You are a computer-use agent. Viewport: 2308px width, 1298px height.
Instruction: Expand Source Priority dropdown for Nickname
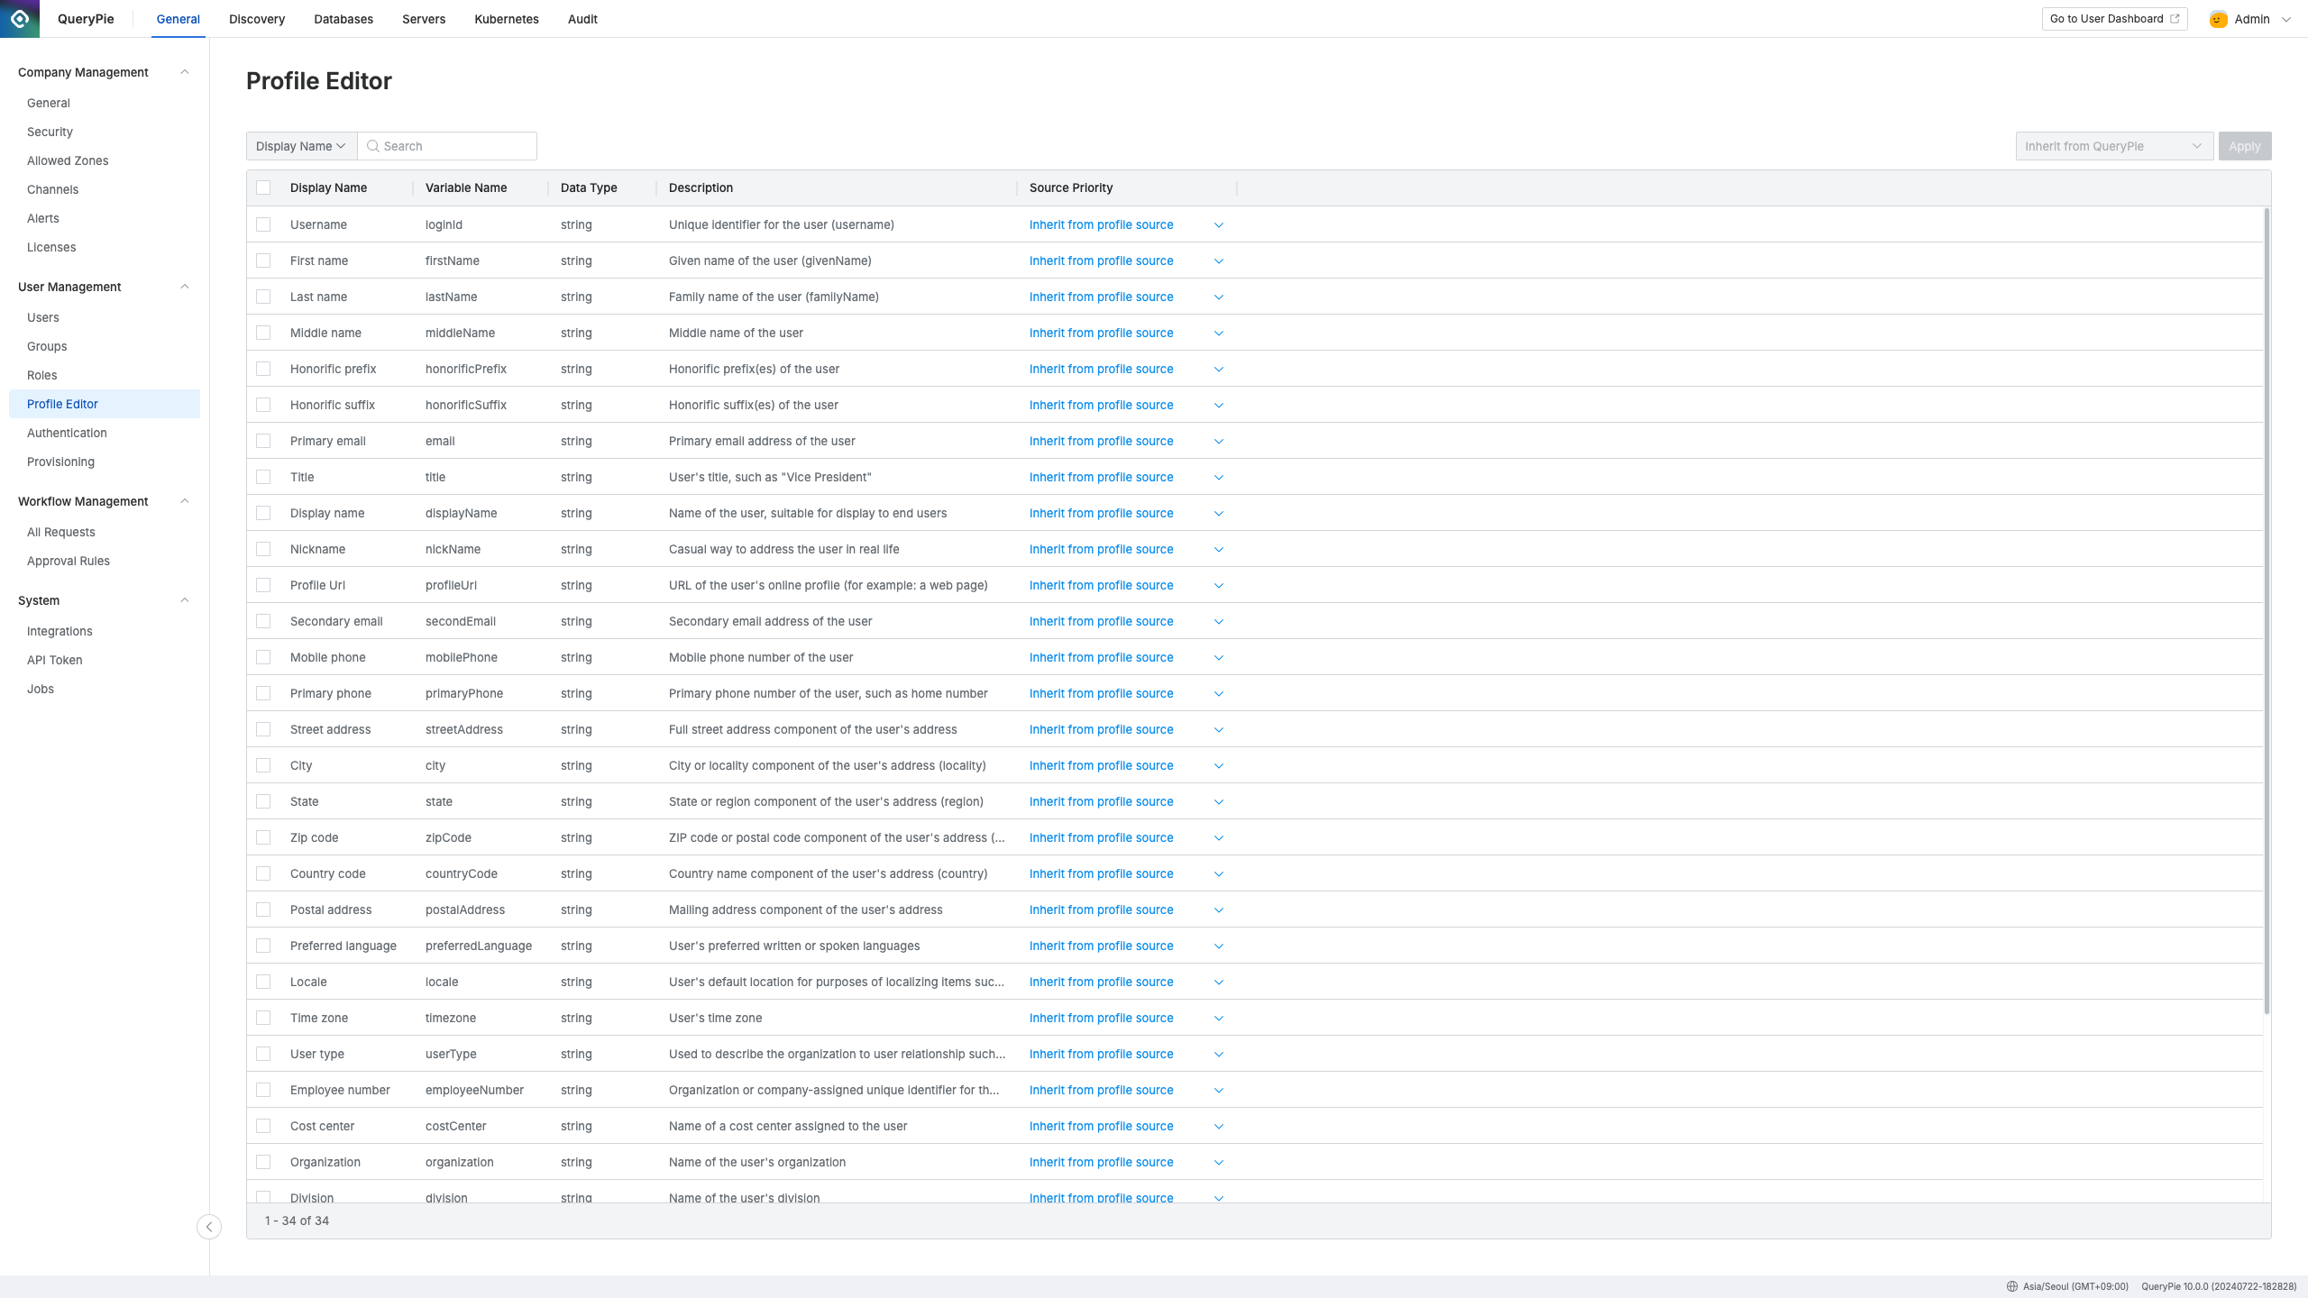point(1218,549)
